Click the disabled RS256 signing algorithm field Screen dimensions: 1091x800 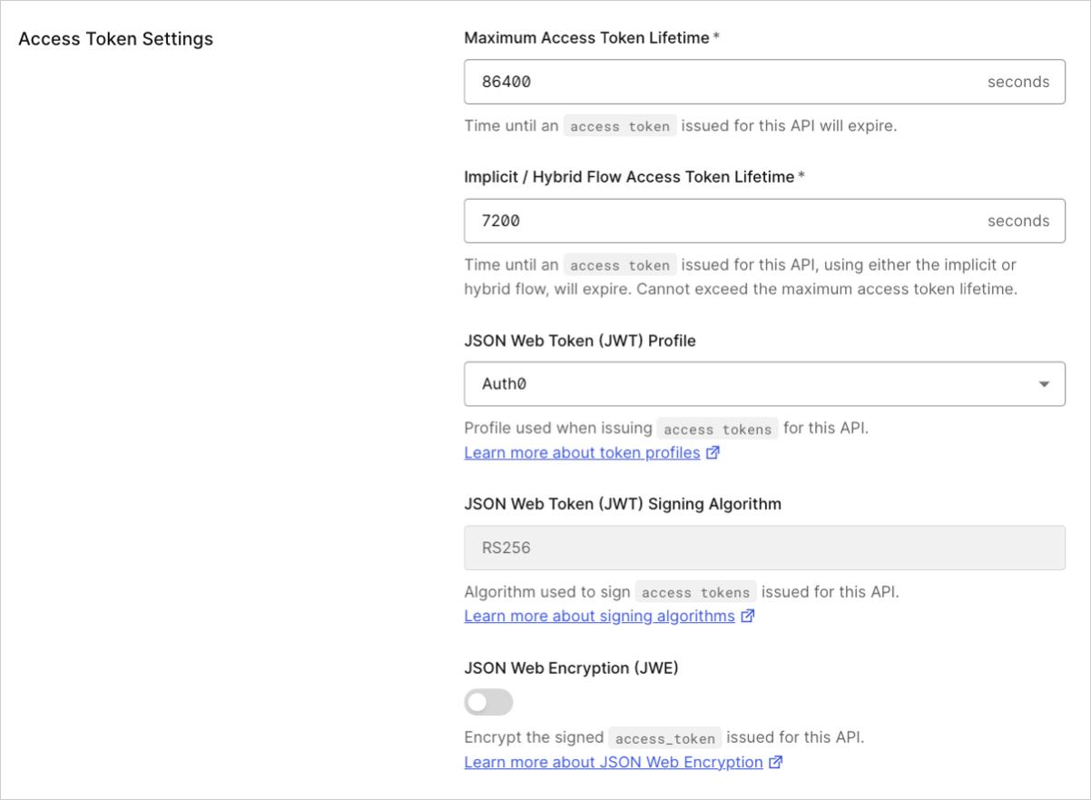click(764, 548)
